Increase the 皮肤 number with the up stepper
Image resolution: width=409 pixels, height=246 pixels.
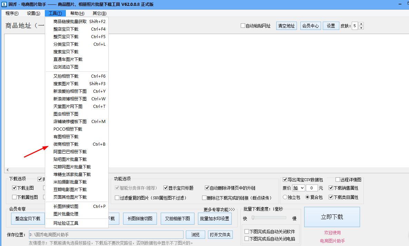pyautogui.click(x=362, y=24)
